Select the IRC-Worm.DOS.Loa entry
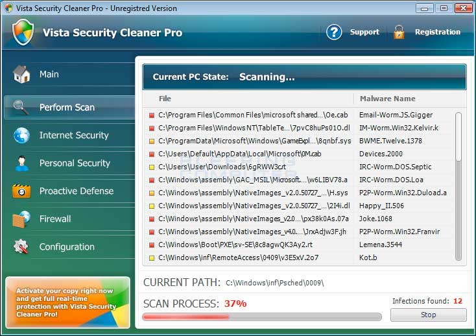The image size is (476, 336). pos(391,180)
